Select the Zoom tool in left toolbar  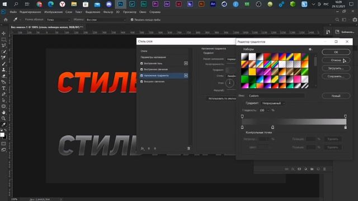pos(4,118)
